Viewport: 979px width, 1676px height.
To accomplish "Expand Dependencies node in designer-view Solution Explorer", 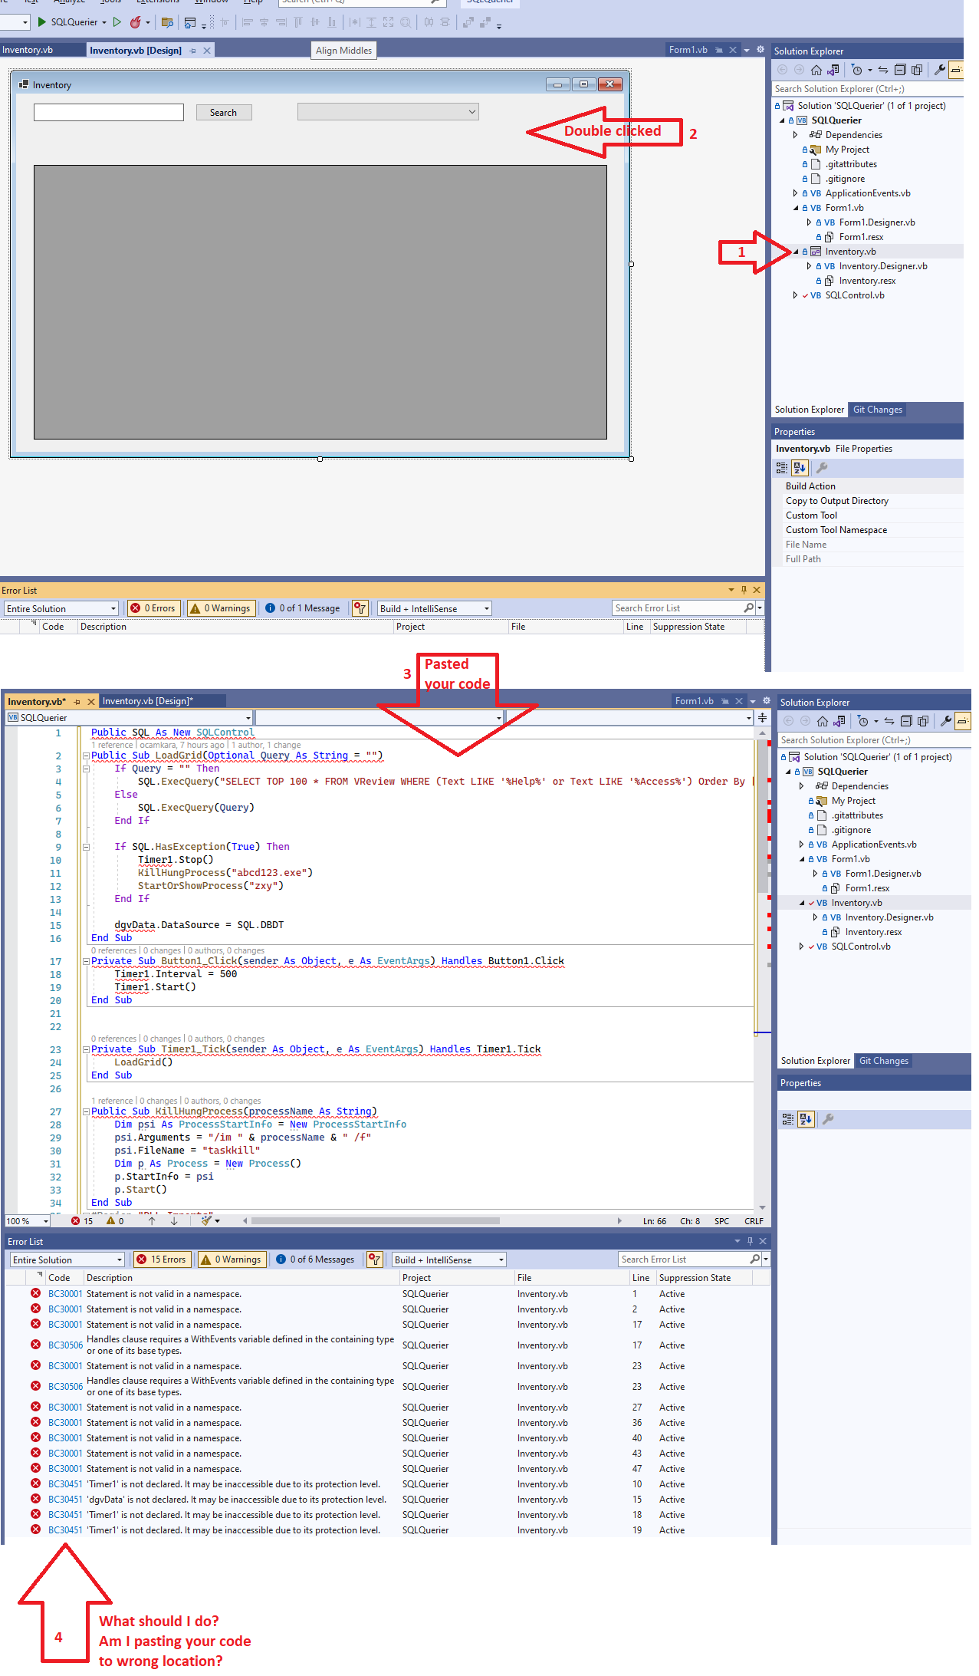I will point(795,135).
